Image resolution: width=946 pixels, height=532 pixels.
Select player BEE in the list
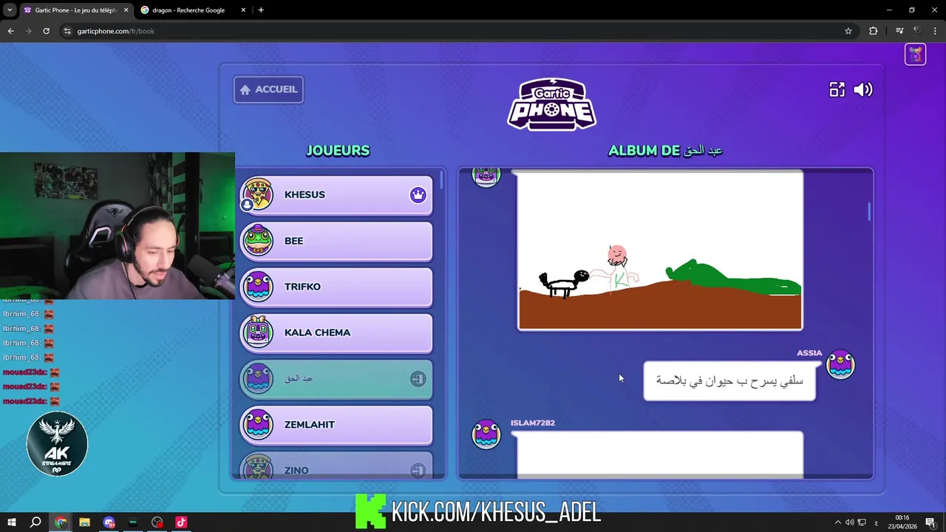[x=336, y=241]
